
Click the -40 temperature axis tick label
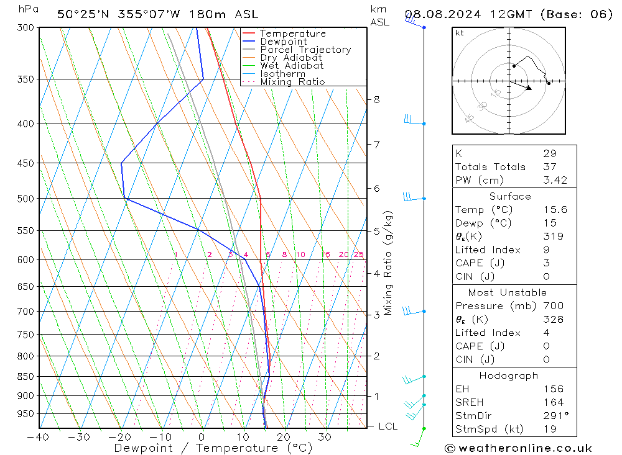[38, 437]
